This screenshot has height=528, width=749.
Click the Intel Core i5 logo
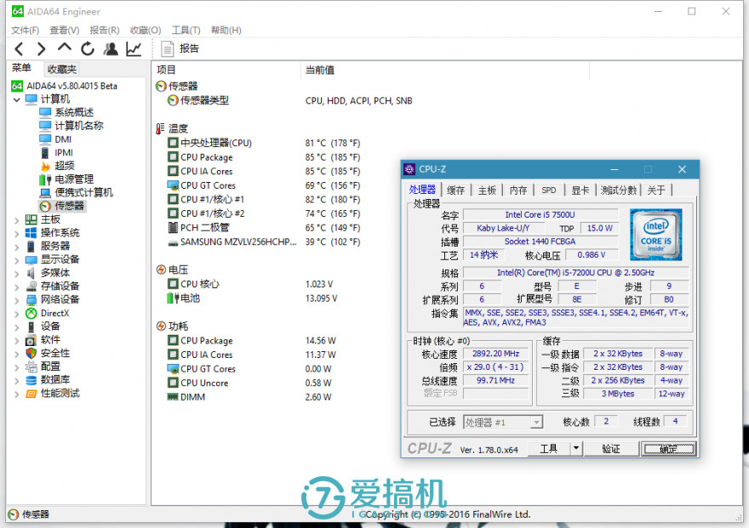(655, 235)
